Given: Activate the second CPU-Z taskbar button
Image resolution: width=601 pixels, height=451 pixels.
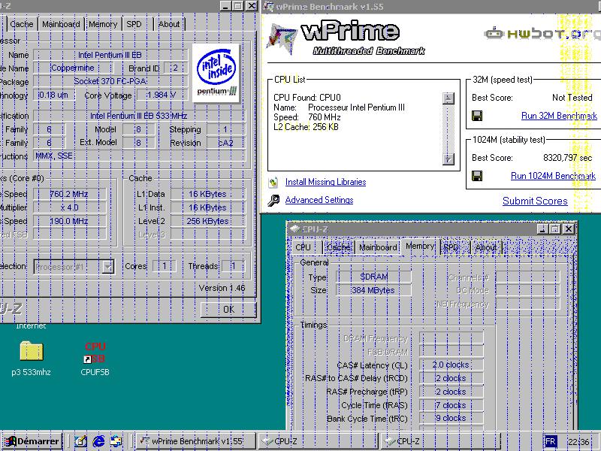Looking at the screenshot, I should [x=440, y=441].
